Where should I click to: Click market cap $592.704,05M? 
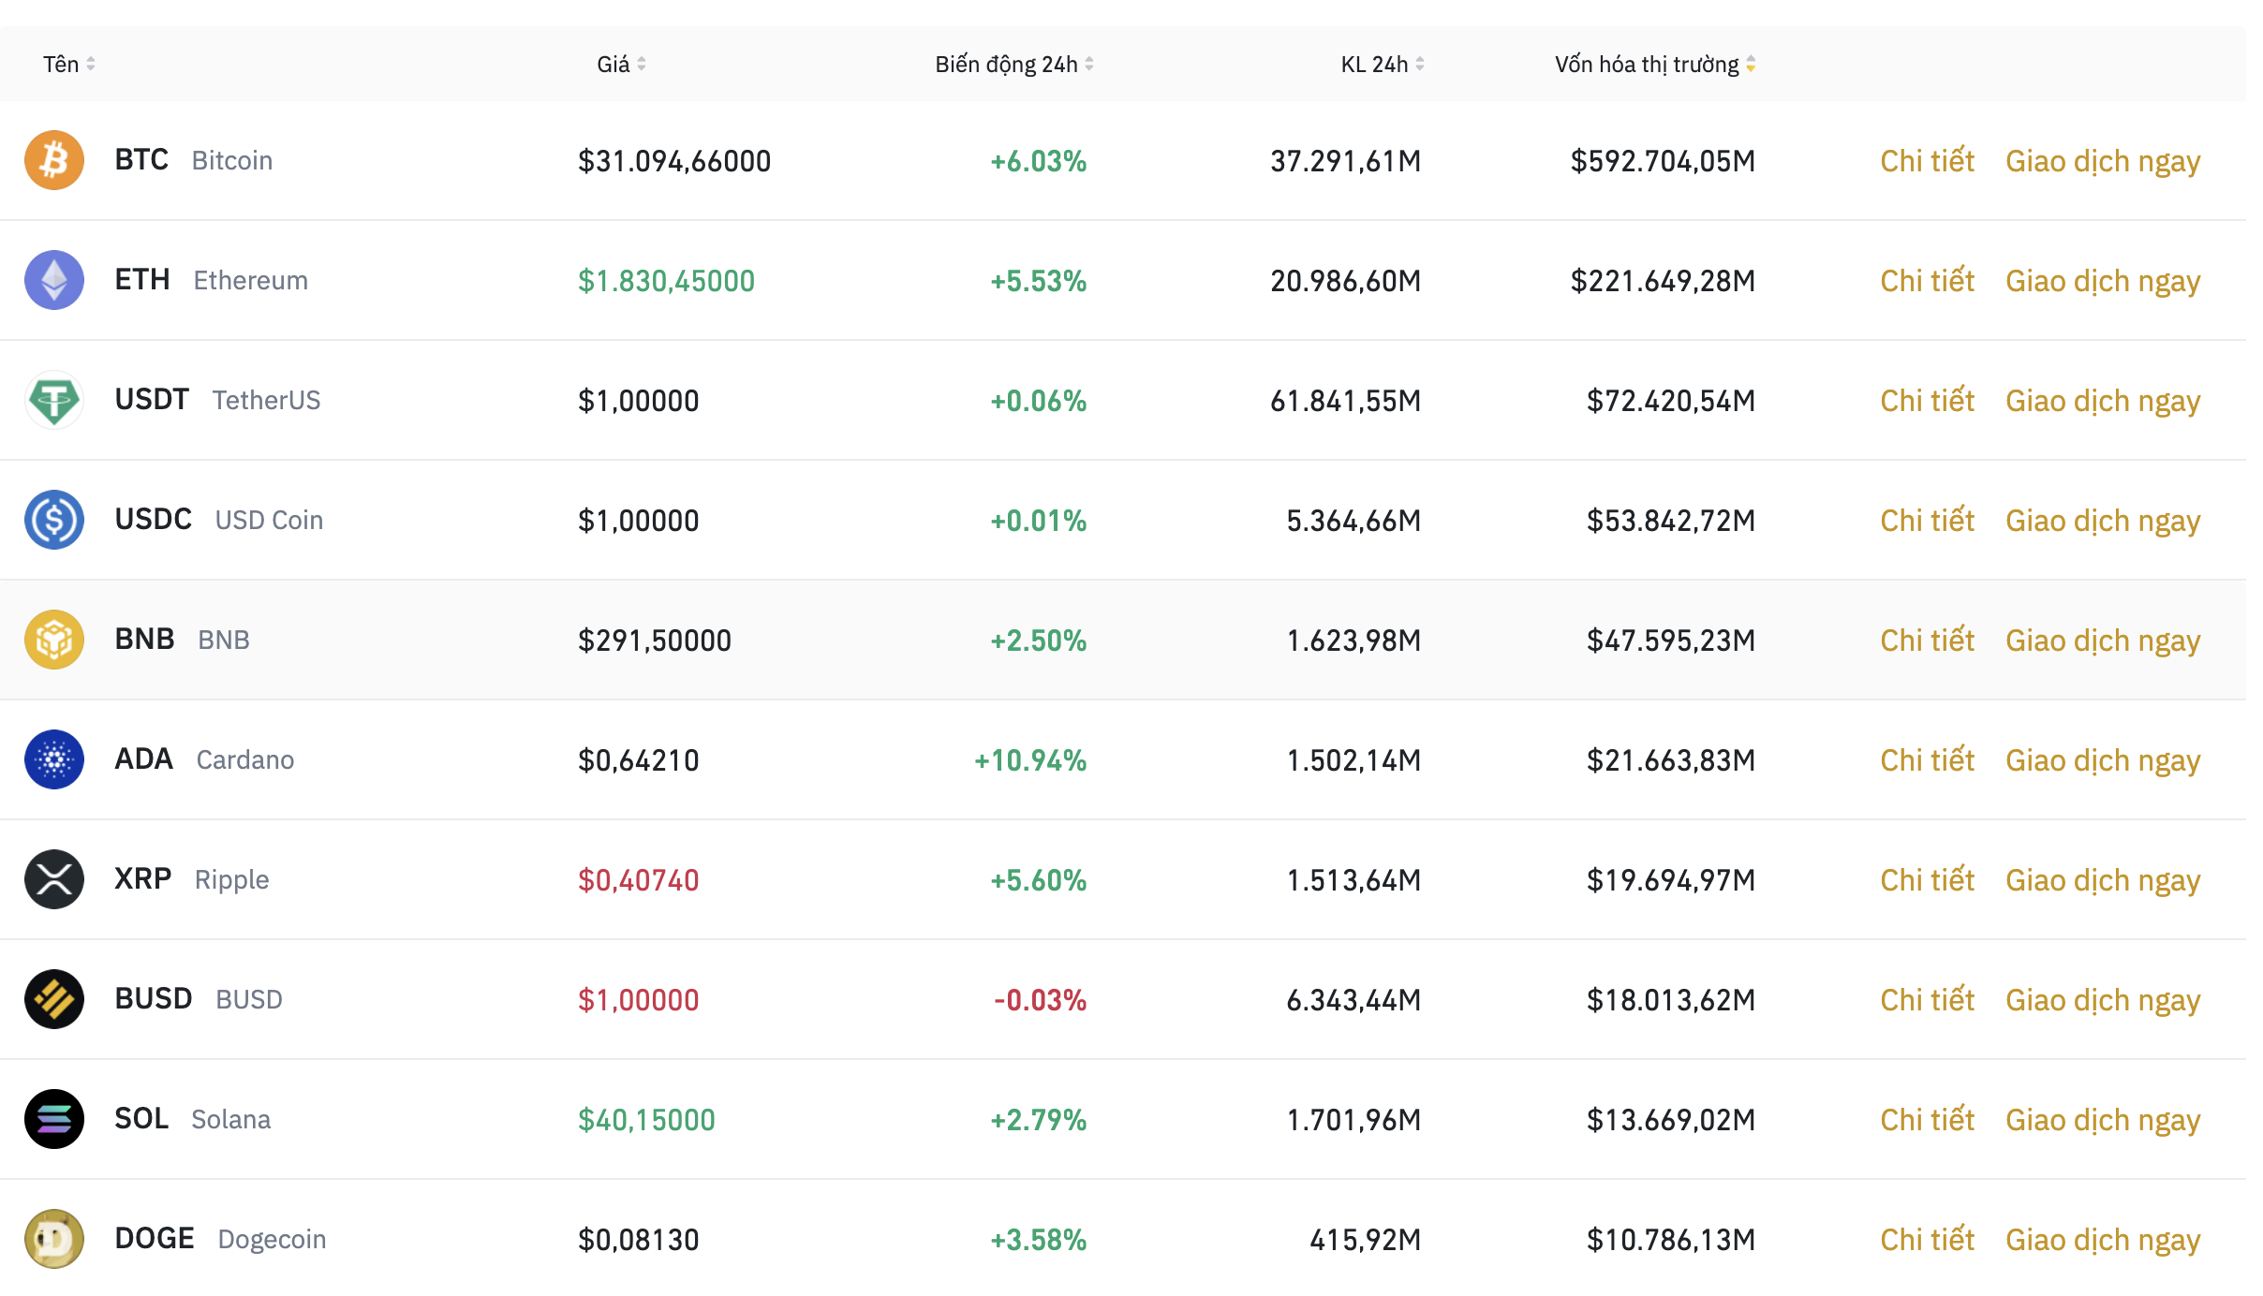(x=1663, y=161)
